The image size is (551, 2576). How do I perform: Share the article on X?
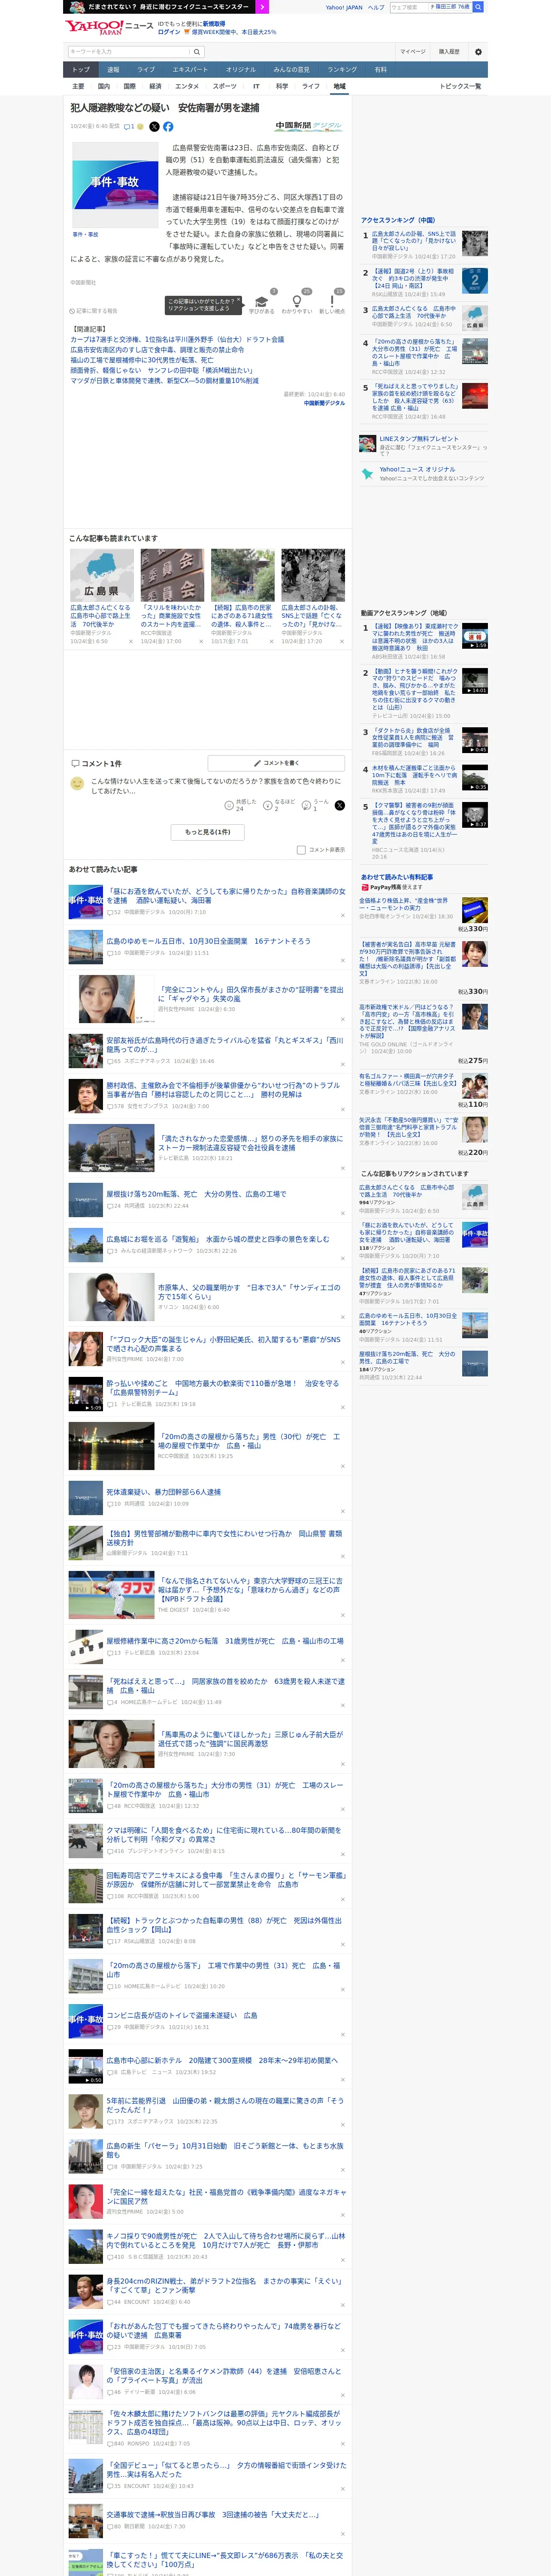point(154,127)
